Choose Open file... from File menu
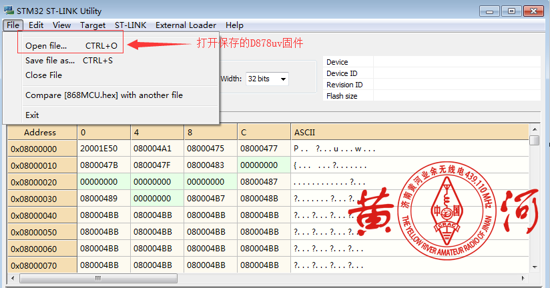The width and height of the screenshot is (550, 288). tap(71, 45)
